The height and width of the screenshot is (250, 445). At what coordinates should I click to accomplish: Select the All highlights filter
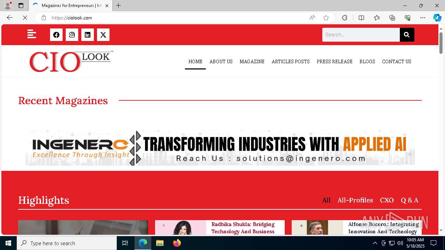pyautogui.click(x=326, y=200)
